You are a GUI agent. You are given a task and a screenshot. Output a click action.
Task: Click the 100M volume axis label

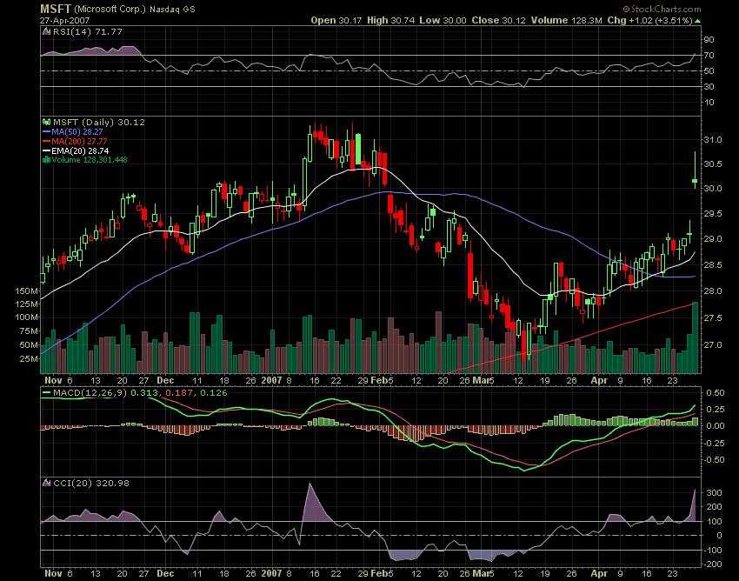pos(27,317)
